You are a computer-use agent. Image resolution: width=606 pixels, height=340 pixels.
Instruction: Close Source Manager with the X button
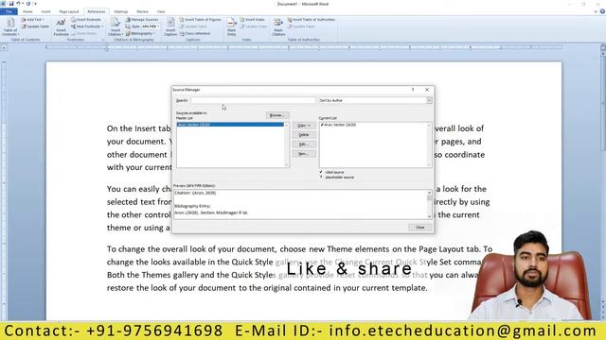pos(427,90)
